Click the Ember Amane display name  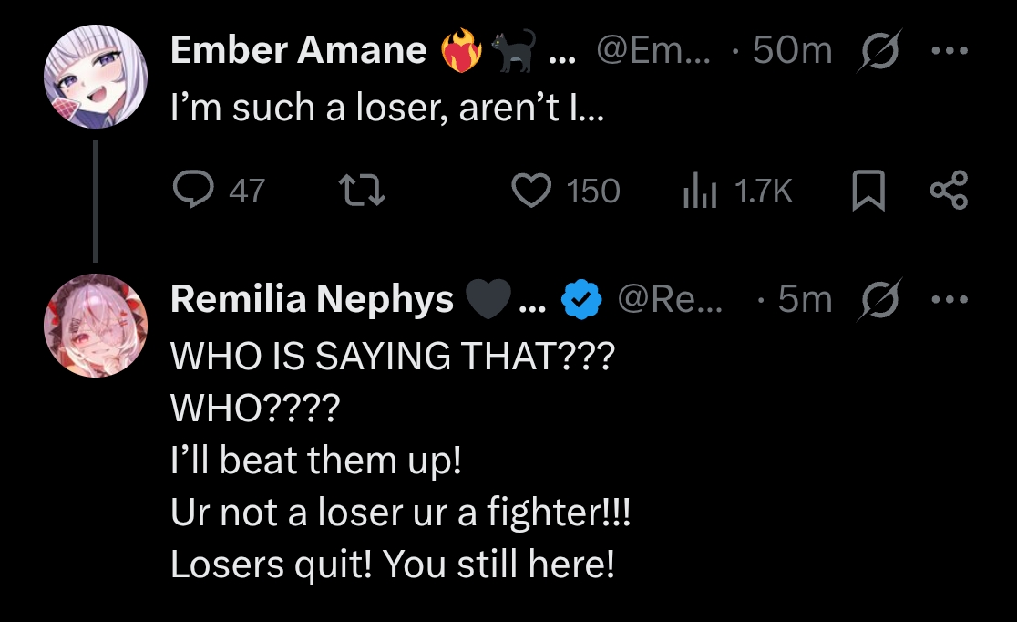[298, 52]
